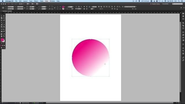Select the Page tool

pos(1,18)
